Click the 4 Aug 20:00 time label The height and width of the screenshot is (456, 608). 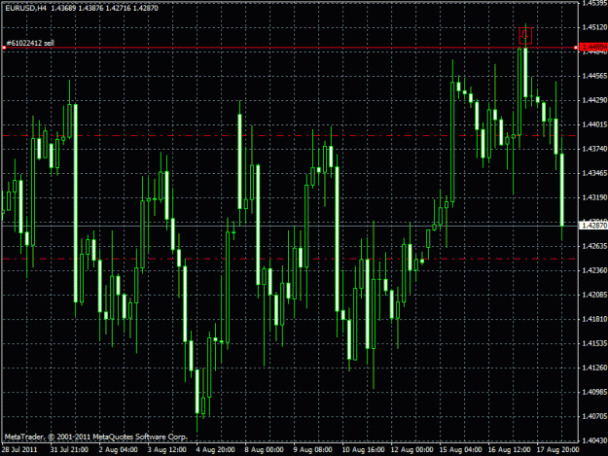215,450
